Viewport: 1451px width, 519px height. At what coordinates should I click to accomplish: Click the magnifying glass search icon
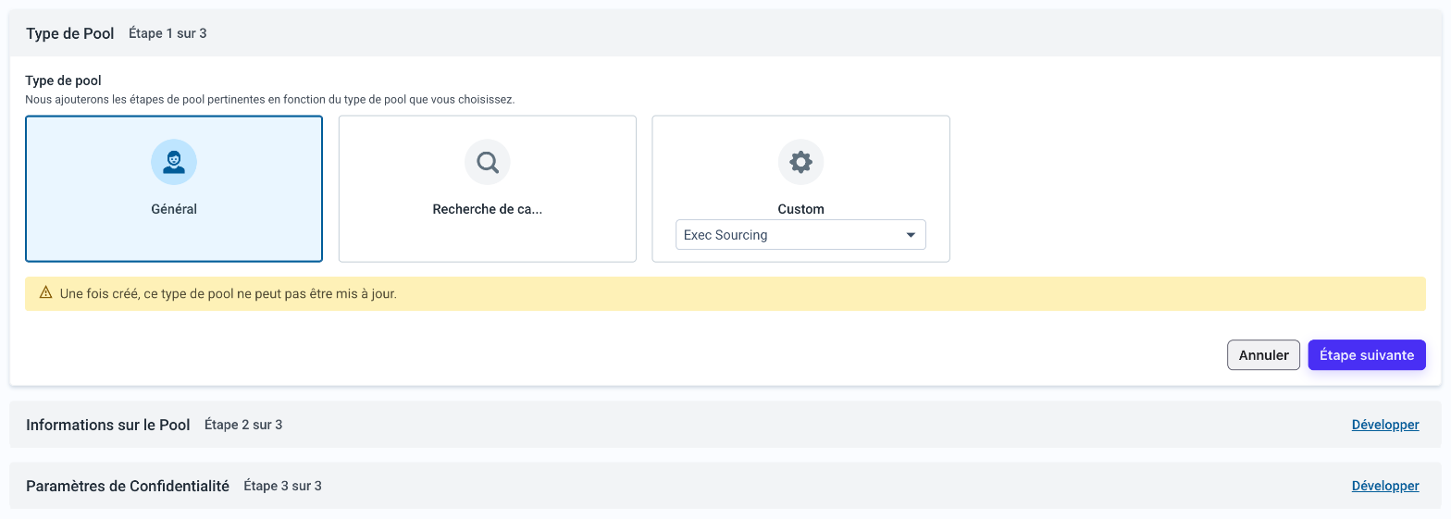click(488, 163)
